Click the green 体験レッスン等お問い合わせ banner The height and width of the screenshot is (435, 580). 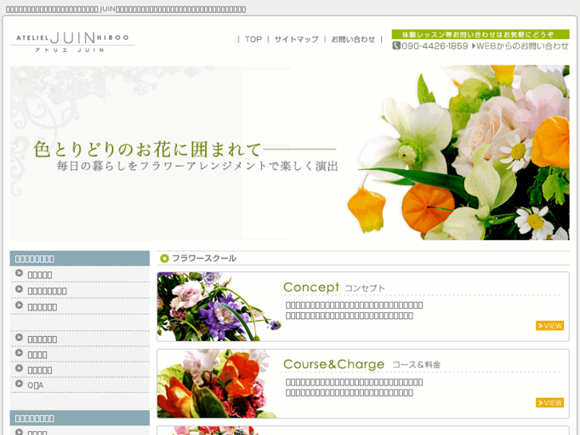[x=480, y=34]
